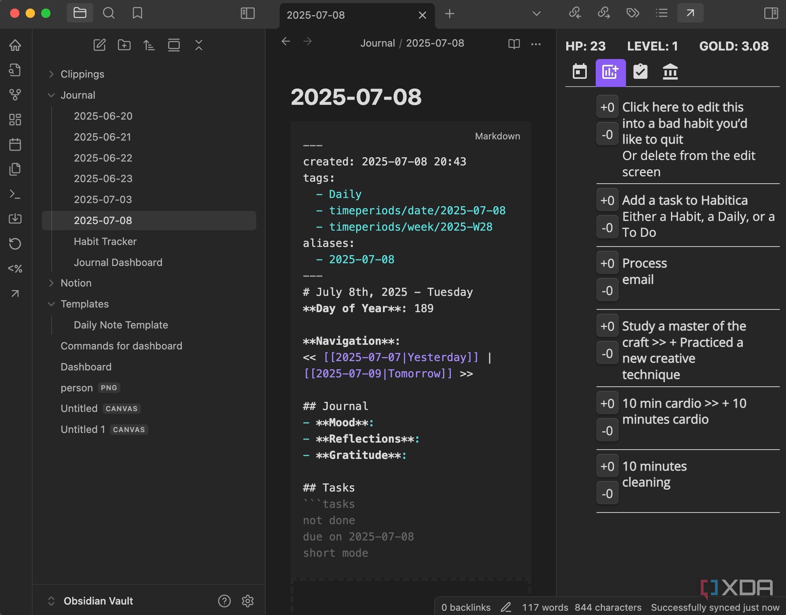
Task: Open the bookmarks icon in top bar
Action: (137, 13)
